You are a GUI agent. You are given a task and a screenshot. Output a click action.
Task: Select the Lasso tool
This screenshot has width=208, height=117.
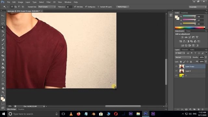click(3, 24)
